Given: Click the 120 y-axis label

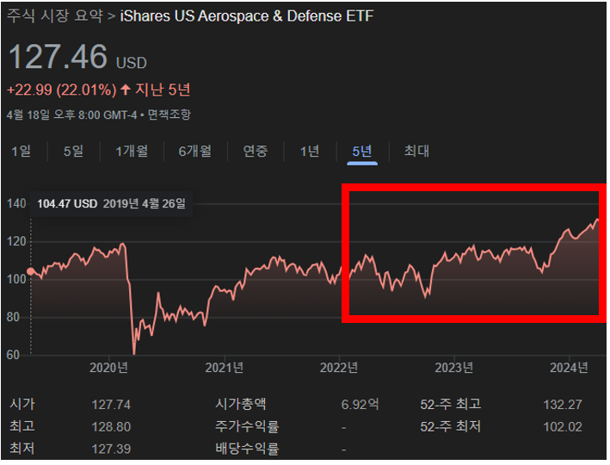Looking at the screenshot, I should [x=16, y=242].
